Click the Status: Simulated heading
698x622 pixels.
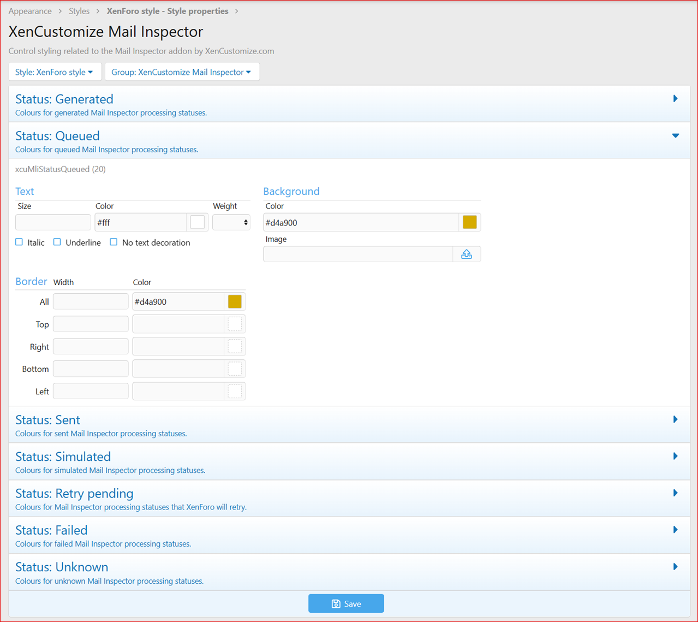click(63, 456)
